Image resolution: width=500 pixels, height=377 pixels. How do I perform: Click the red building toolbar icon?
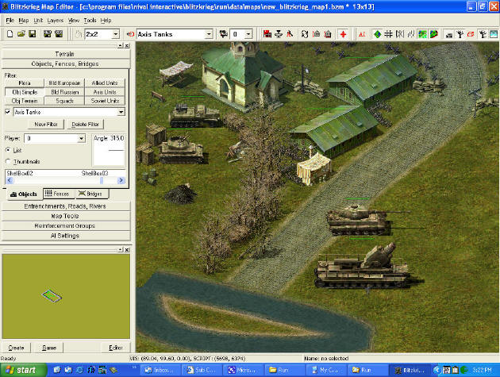pyautogui.click(x=267, y=34)
